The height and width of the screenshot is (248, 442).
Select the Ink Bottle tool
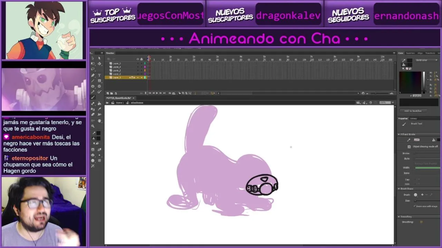(x=93, y=109)
